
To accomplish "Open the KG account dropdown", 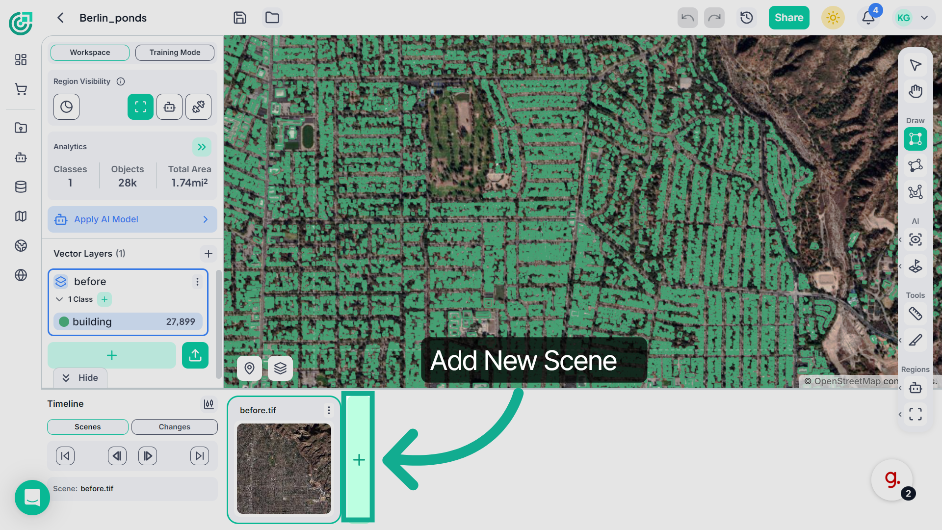I will (913, 18).
